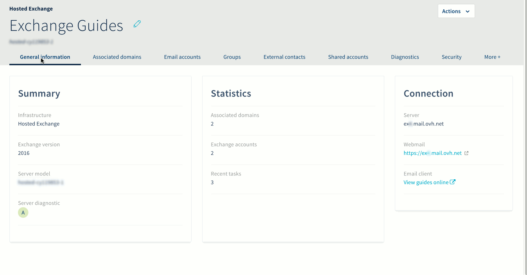Screen dimensions: 527x275
Task: Open the Webmail URL link
Action: (432, 153)
